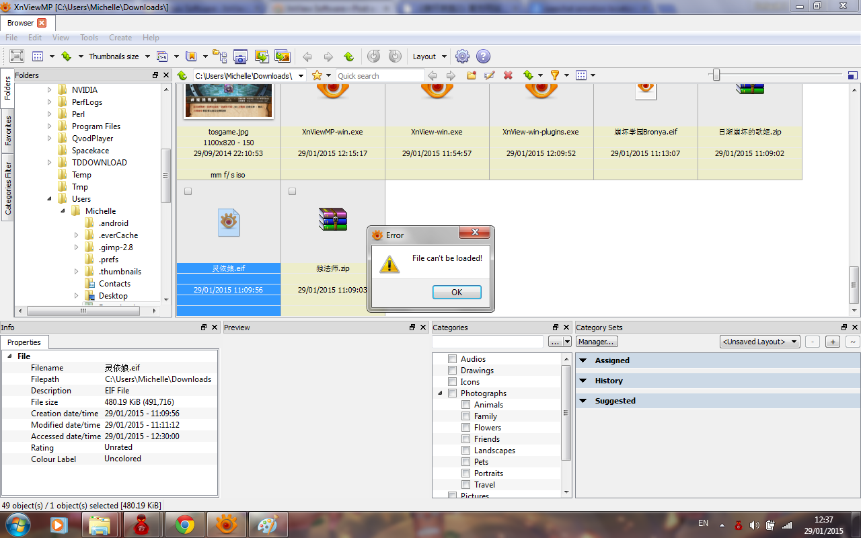Click the parent folder arrow left of path box
Viewport: 861px width, 538px height.
[182, 75]
